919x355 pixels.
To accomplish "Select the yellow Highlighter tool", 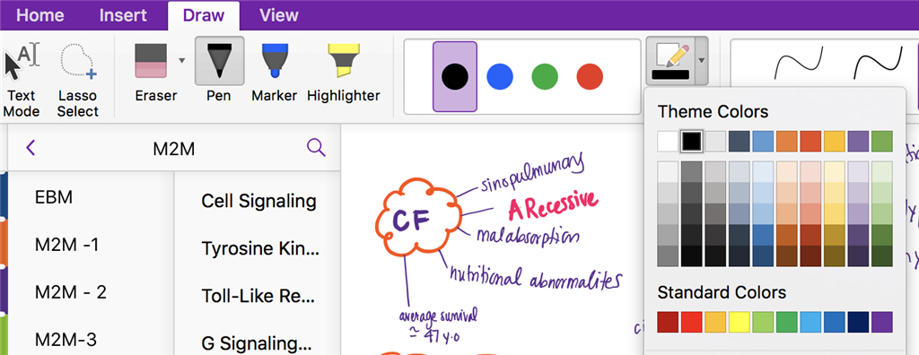I will pos(344,70).
